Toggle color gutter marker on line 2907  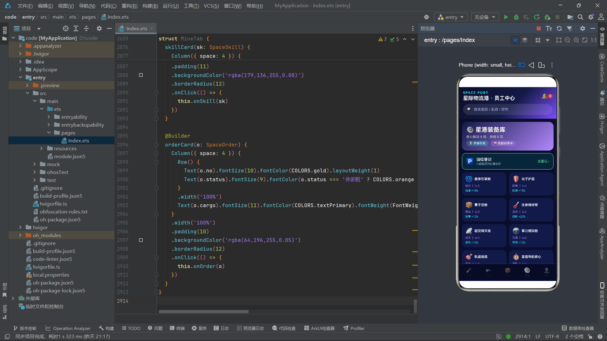(x=141, y=240)
